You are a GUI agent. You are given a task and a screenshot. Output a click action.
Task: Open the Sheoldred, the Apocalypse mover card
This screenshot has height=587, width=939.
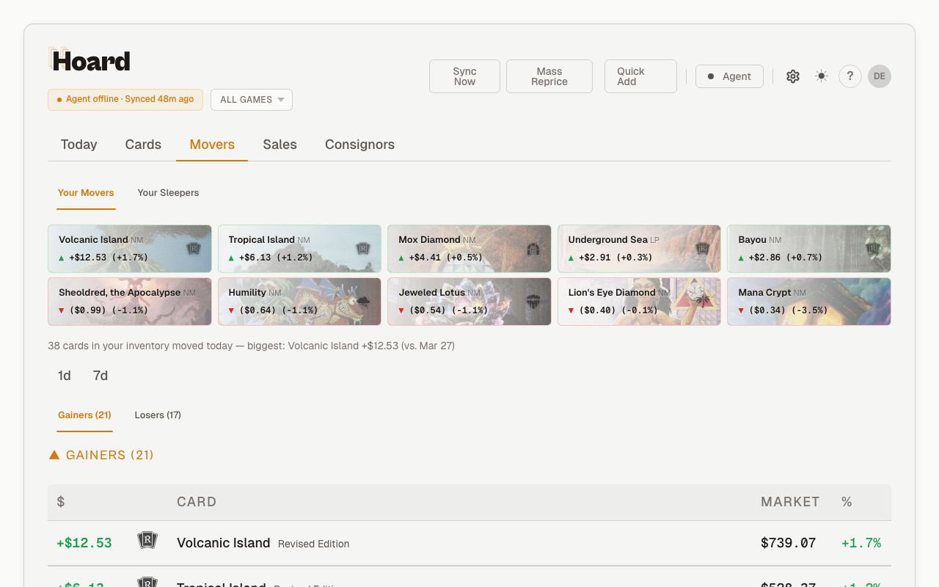click(130, 302)
